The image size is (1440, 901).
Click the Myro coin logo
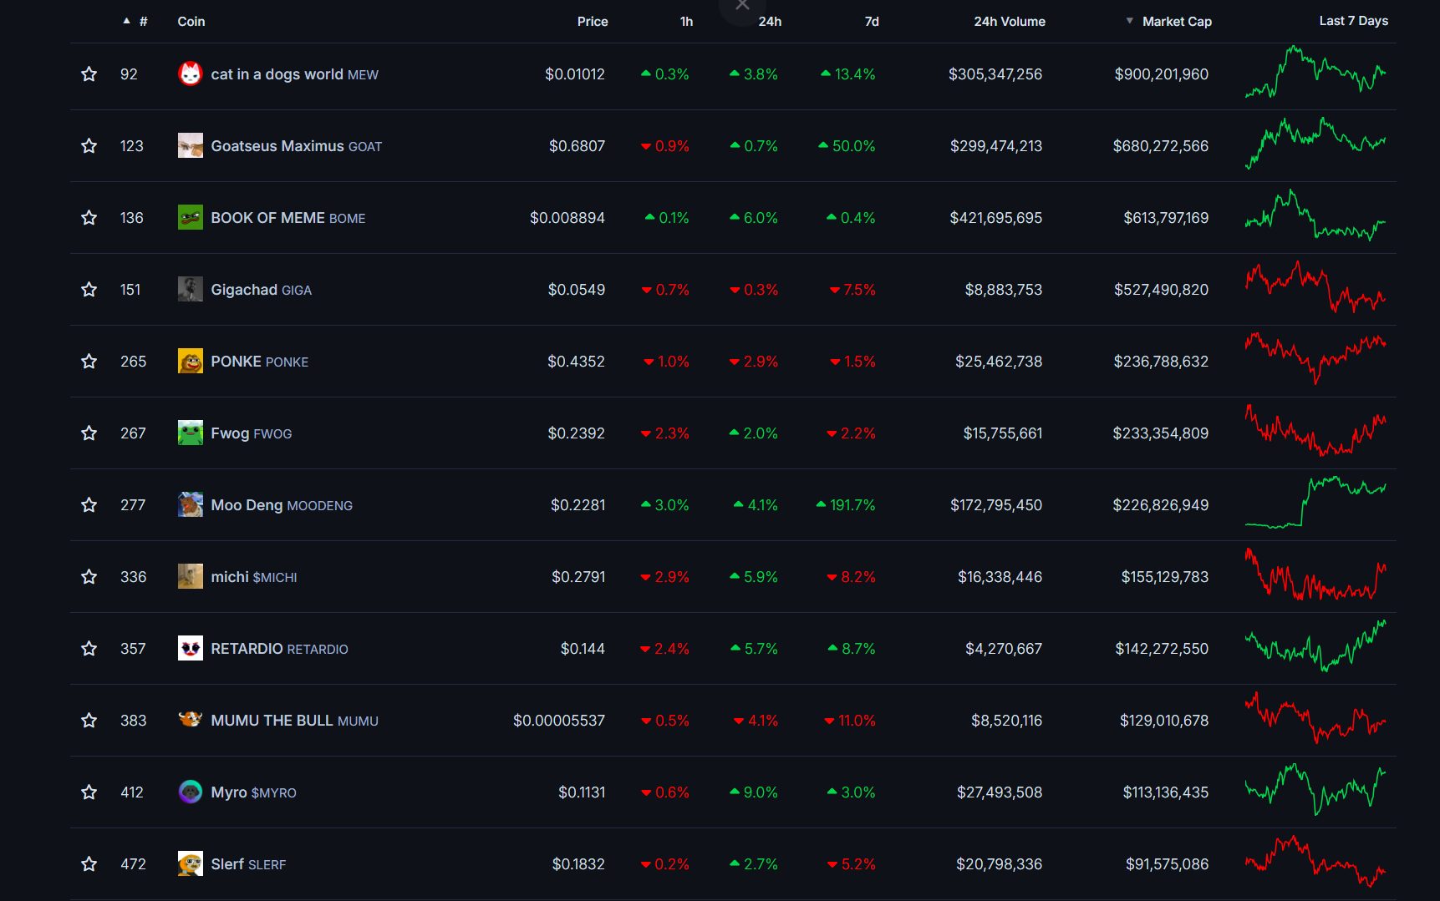(191, 792)
